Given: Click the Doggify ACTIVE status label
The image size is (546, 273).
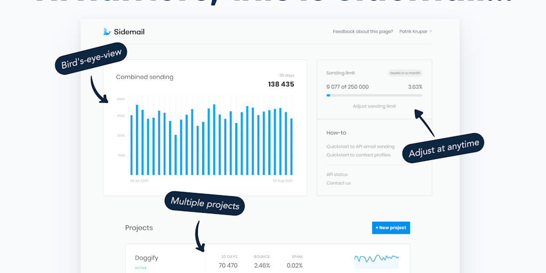Looking at the screenshot, I should [x=141, y=268].
